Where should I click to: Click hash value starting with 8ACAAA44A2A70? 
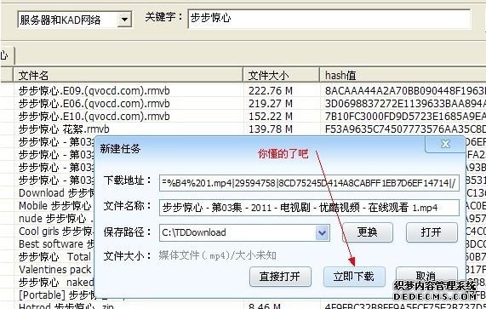[405, 91]
